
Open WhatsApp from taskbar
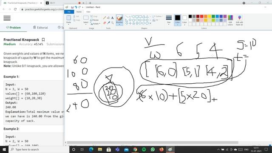coord(153,149)
